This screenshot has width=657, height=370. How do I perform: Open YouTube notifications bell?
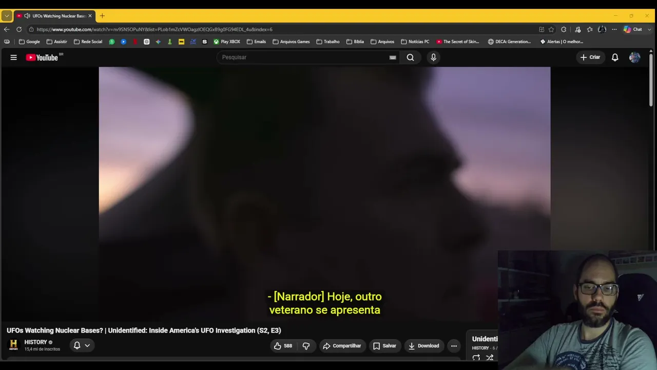(615, 58)
